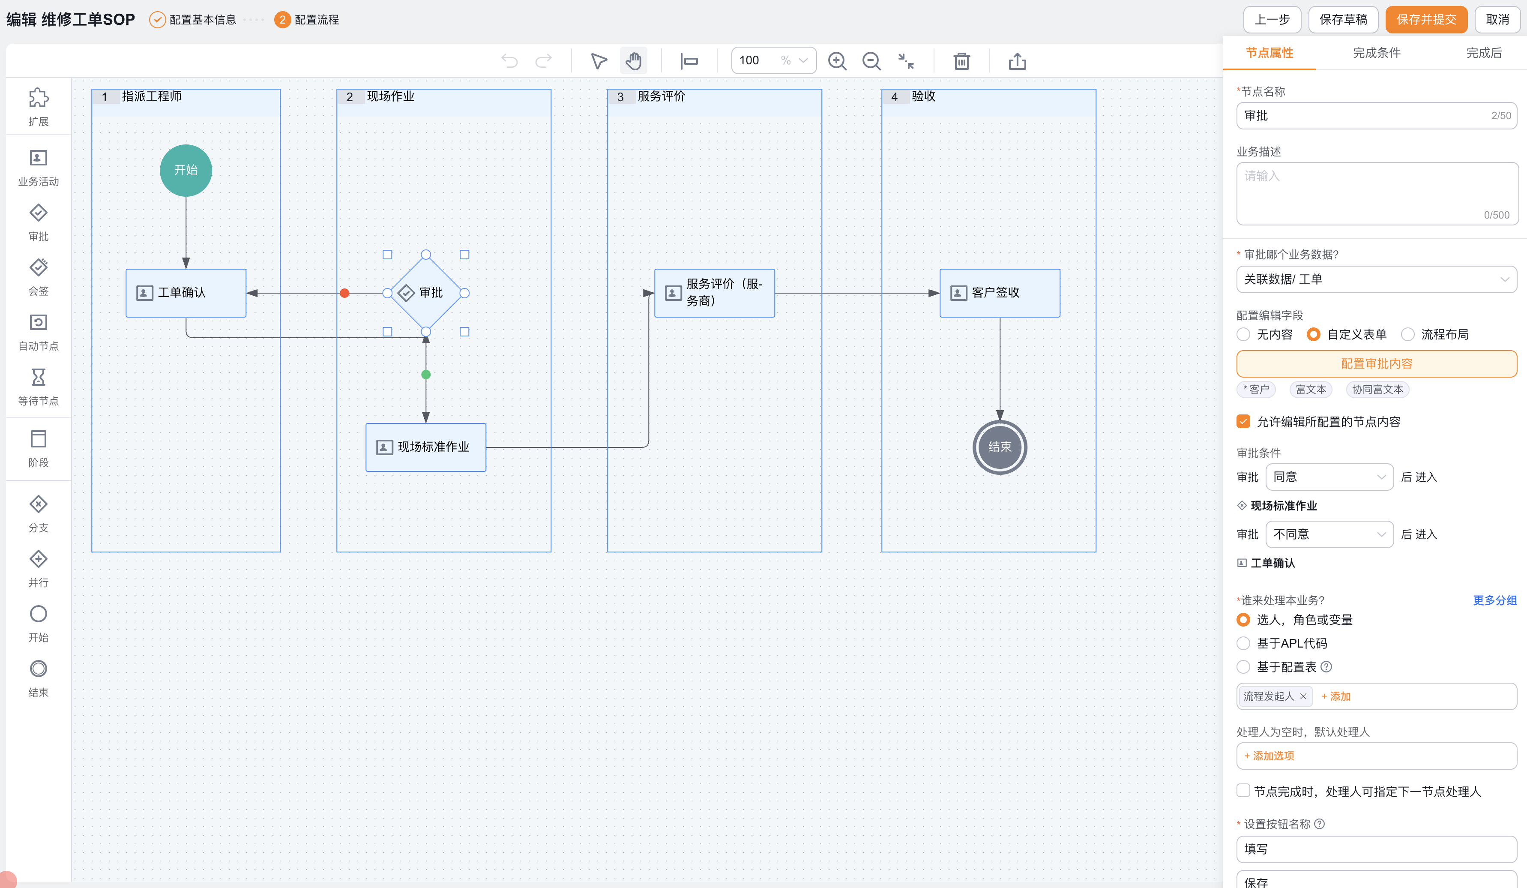Screen dimensions: 1527x888
Task: Click the fit-to-screen collapse arrows icon
Action: pos(906,60)
